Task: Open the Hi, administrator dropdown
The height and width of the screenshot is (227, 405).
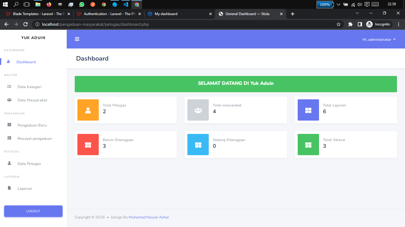Action: tap(379, 40)
